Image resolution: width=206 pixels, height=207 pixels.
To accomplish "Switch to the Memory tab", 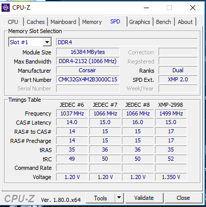I will [92, 22].
